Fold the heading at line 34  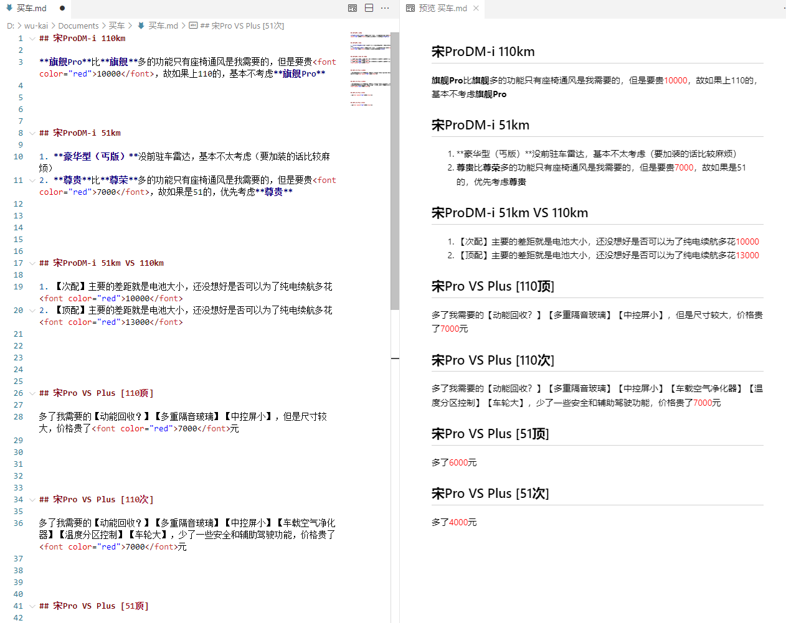click(32, 500)
